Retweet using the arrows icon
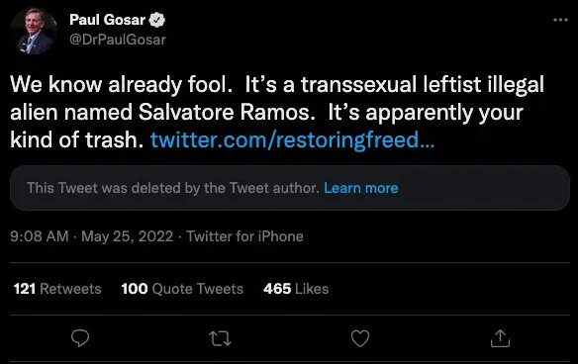The image size is (578, 364). click(x=220, y=338)
